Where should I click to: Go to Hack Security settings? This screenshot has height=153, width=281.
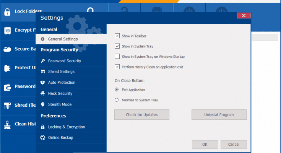click(x=60, y=93)
